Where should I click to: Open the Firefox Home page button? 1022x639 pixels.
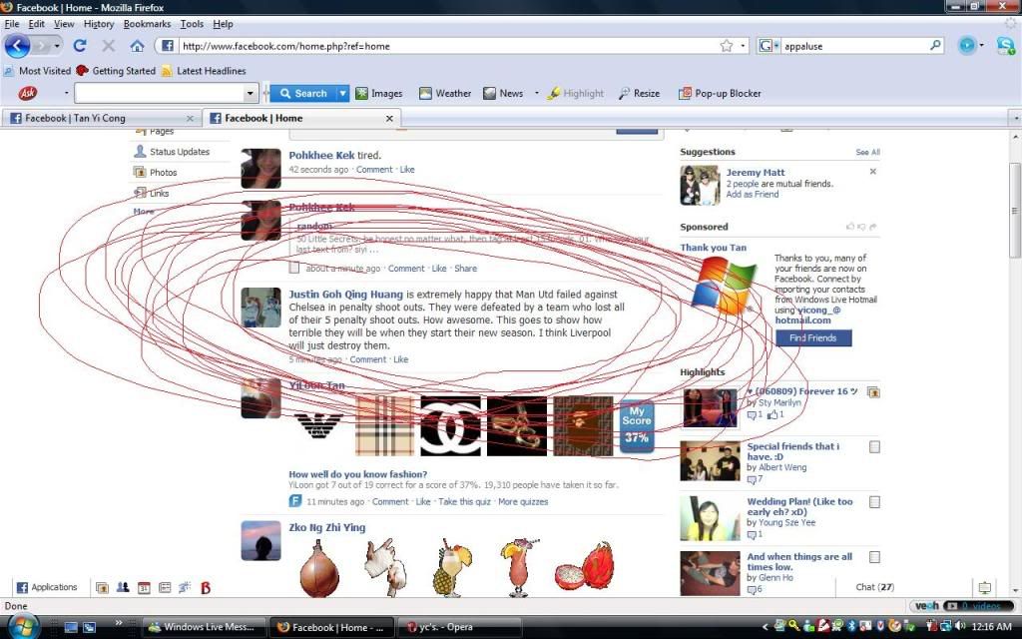(137, 46)
